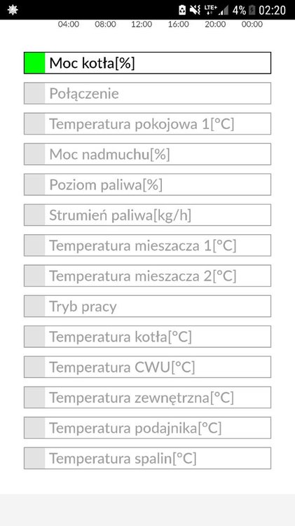Enable Strumień paliwa[kg/h] series
Image resolution: width=295 pixels, height=526 pixels.
tap(147, 215)
